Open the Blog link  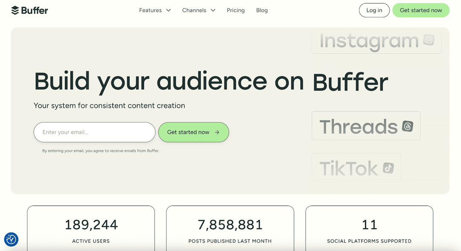pos(262,10)
